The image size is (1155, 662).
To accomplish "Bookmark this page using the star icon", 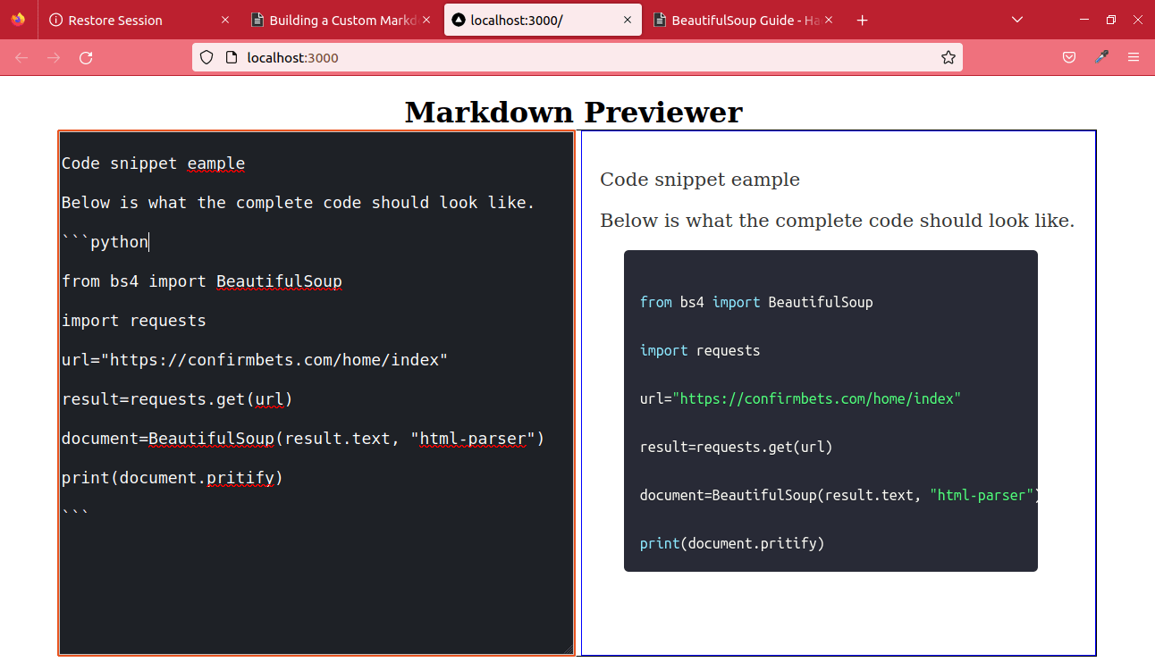I will click(x=948, y=57).
